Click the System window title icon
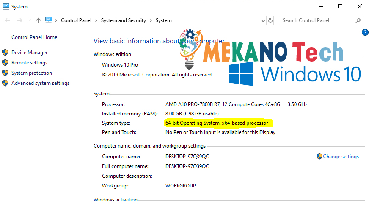 (x=6, y=6)
